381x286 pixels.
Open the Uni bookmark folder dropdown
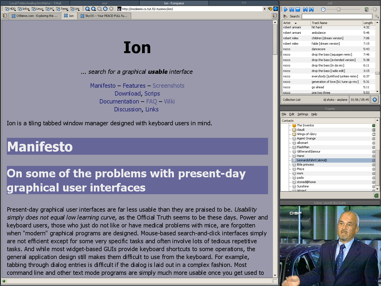[x=75, y=9]
